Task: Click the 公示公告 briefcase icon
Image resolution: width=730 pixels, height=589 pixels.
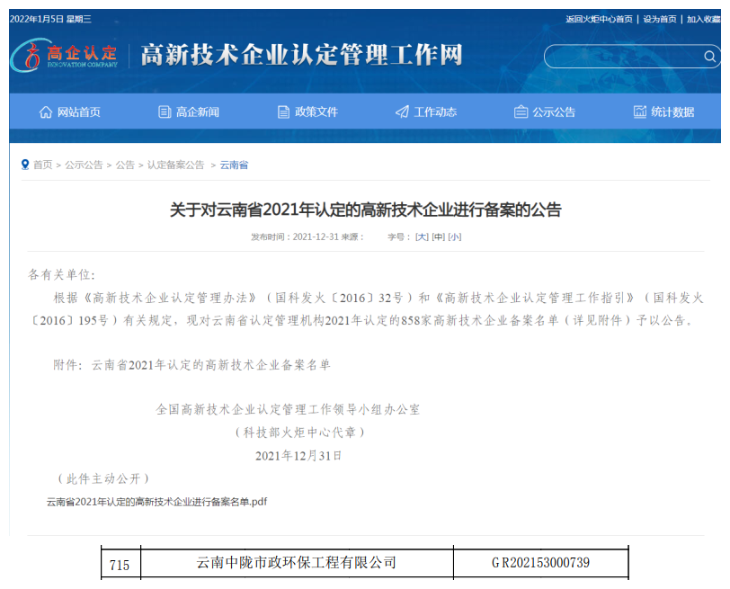Action: point(521,112)
